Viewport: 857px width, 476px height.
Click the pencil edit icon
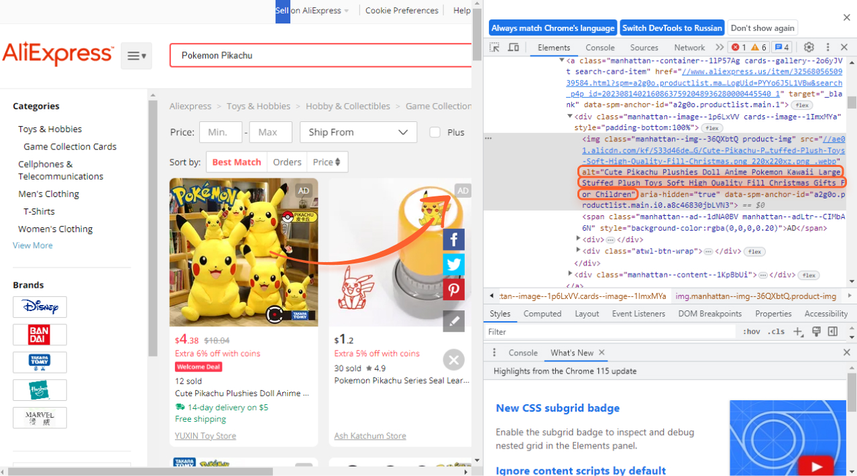[x=454, y=321]
